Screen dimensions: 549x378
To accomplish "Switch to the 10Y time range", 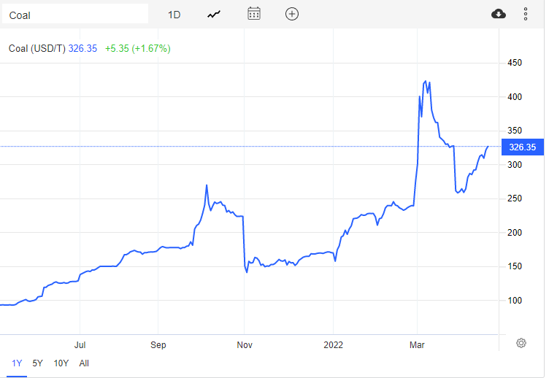I will pyautogui.click(x=61, y=363).
